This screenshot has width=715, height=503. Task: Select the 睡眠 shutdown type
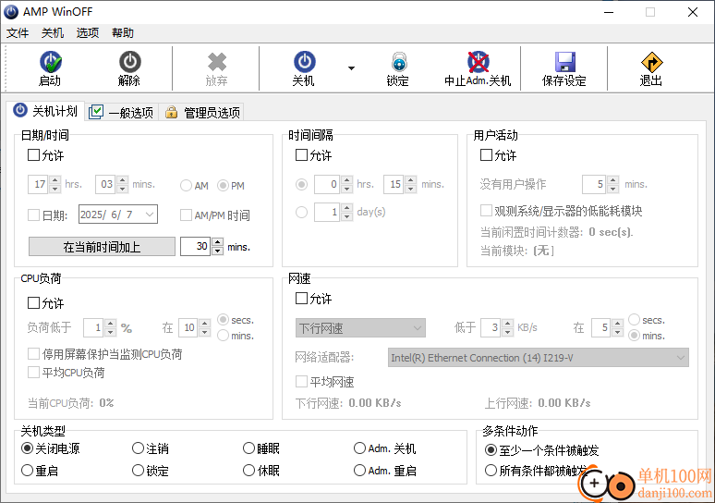tap(248, 448)
